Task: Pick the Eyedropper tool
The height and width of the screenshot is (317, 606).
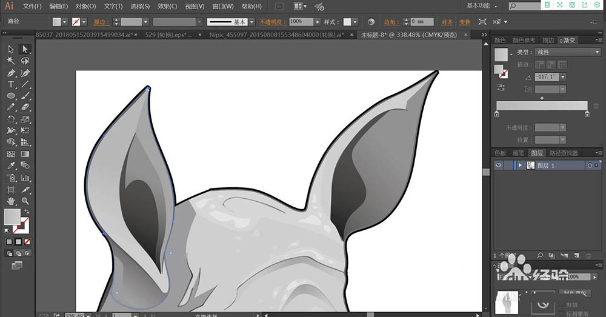Action: coord(11,165)
